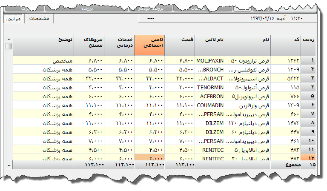Click the متخصص description cell
The height and width of the screenshot is (191, 327).
click(x=43, y=60)
